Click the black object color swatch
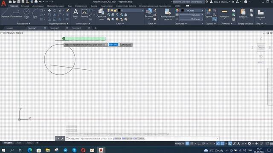This screenshot has height=153, width=273. coord(182,10)
